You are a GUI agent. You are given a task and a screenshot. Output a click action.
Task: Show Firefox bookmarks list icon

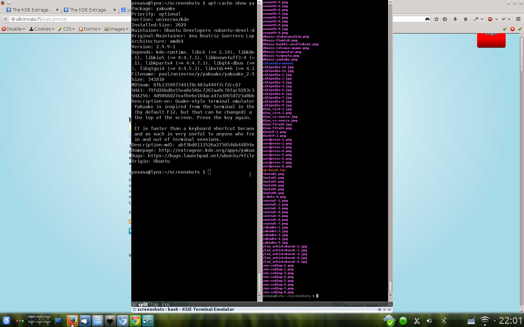coord(445,19)
